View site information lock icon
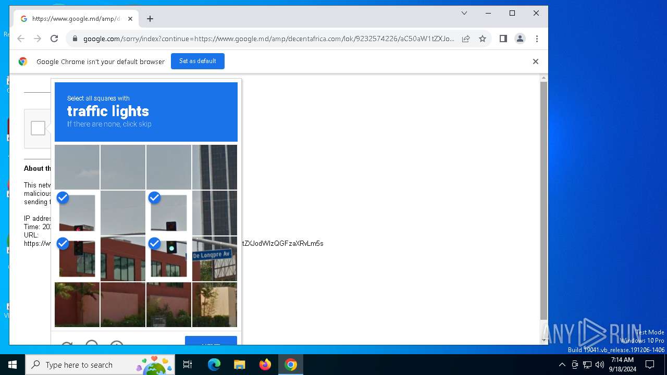Screen dimensions: 667x375 point(75,39)
